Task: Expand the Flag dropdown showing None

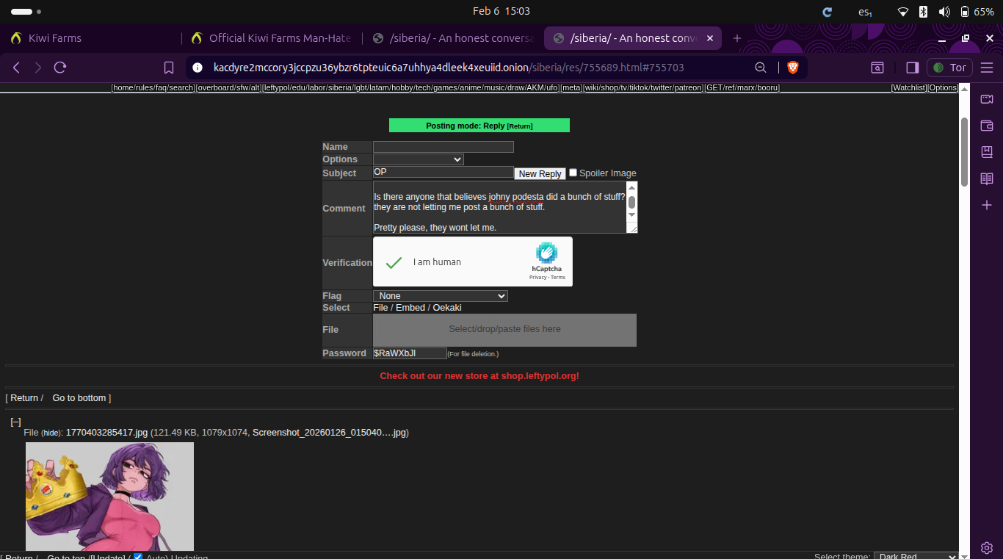Action: pyautogui.click(x=441, y=296)
